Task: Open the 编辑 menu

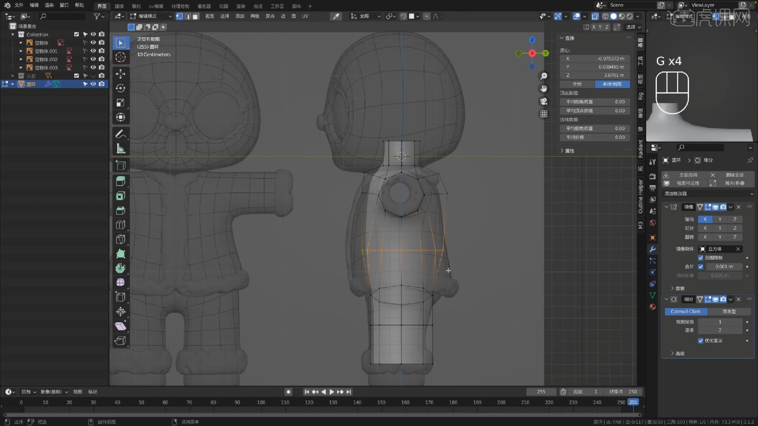Action: [34, 6]
